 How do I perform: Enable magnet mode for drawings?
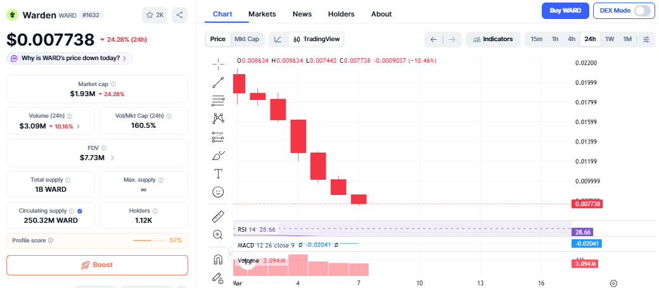tap(218, 260)
